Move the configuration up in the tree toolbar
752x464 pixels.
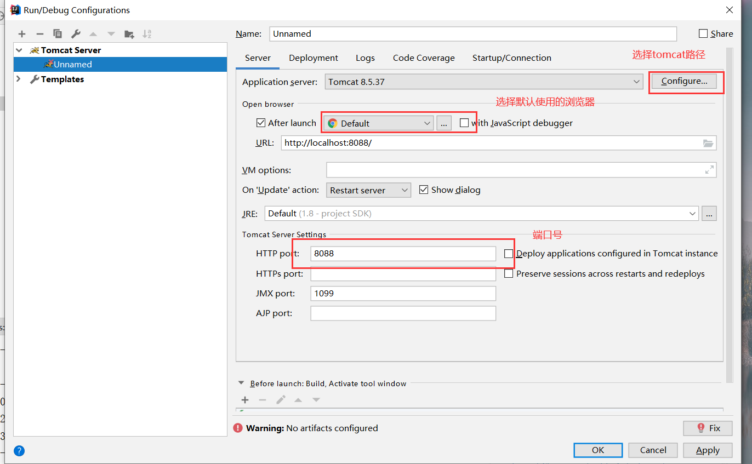click(x=93, y=34)
